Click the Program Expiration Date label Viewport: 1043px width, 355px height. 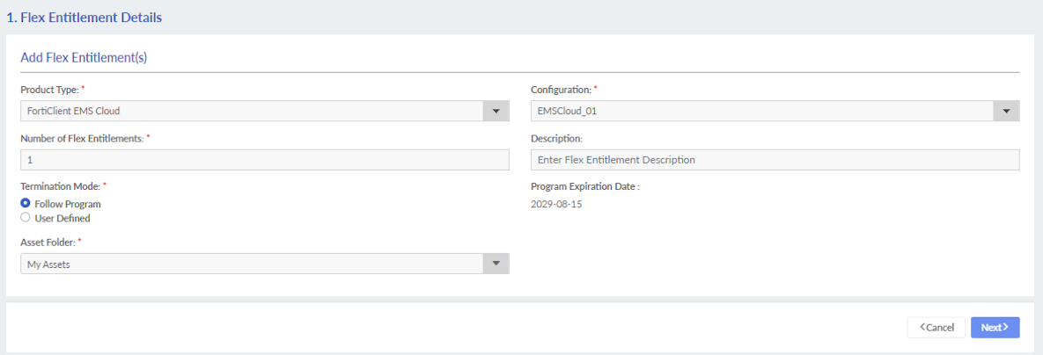click(584, 186)
